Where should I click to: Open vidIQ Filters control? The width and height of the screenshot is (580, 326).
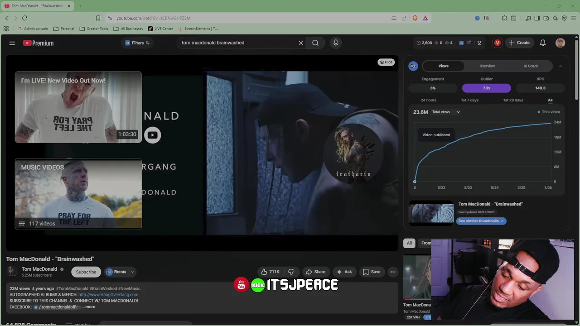point(137,43)
